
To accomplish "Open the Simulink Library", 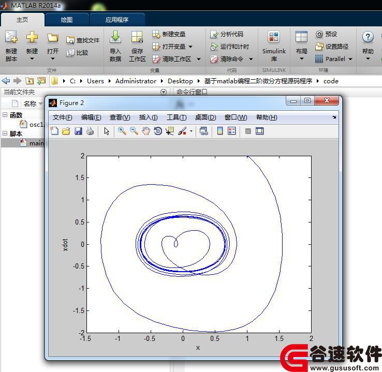I will coord(274,46).
